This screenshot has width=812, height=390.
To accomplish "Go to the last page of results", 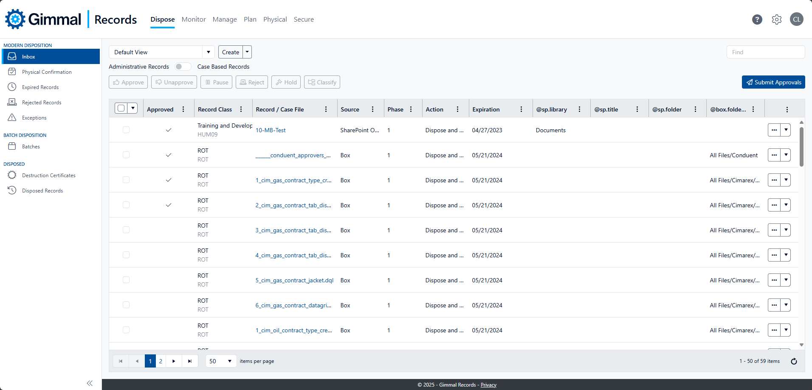I will (x=190, y=361).
